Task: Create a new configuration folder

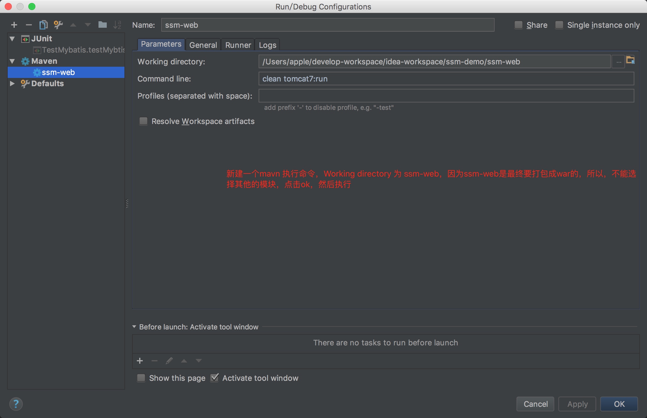Action: (102, 25)
